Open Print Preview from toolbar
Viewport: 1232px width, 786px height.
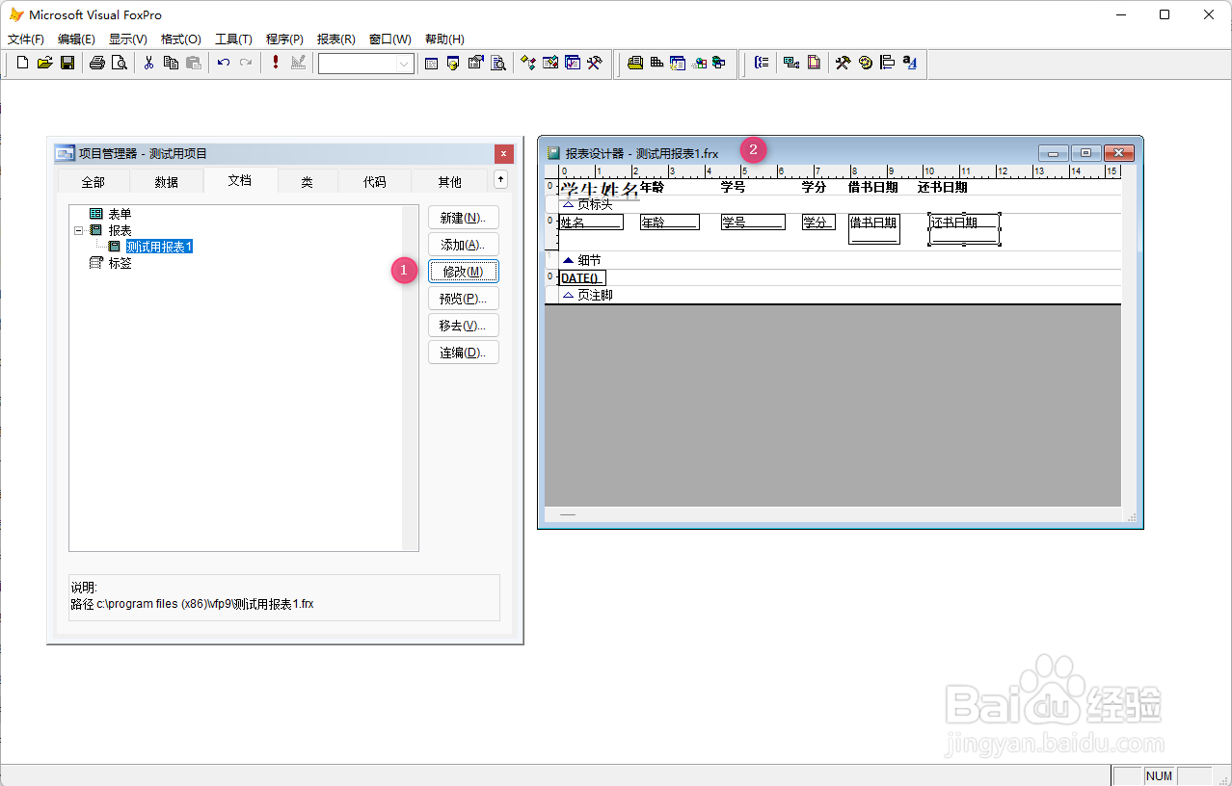pyautogui.click(x=119, y=63)
